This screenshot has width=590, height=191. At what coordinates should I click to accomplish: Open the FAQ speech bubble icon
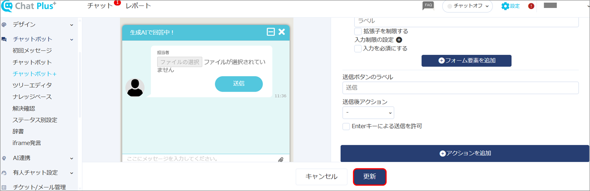(x=428, y=6)
